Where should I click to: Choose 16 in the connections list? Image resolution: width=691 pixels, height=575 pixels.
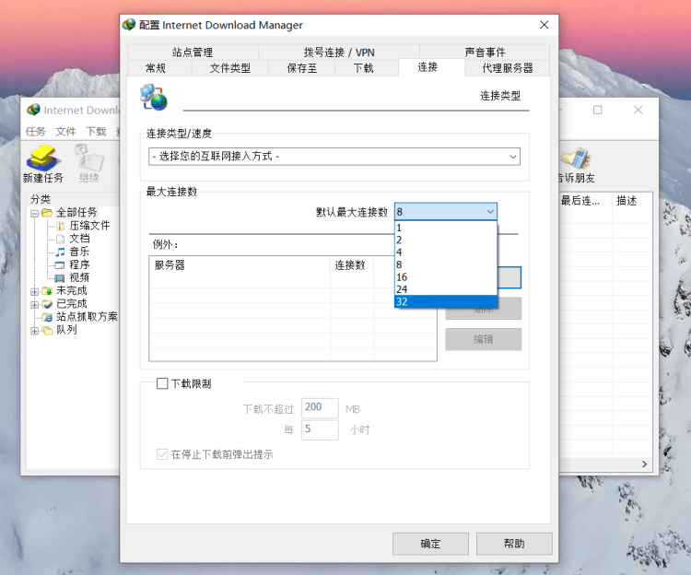point(446,277)
